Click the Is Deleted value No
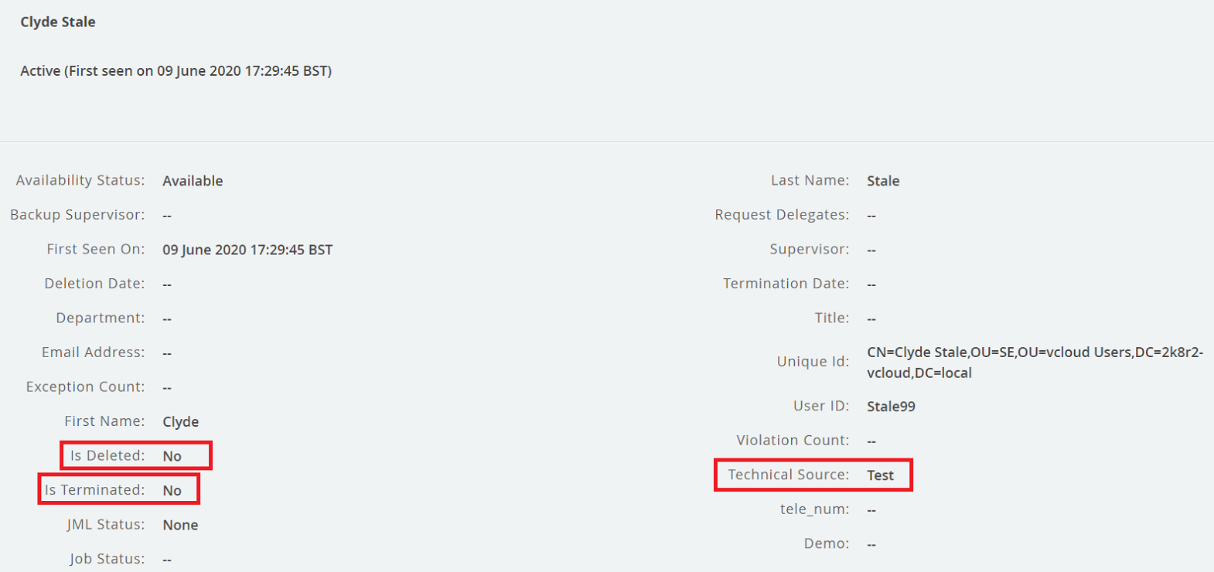 pos(172,456)
